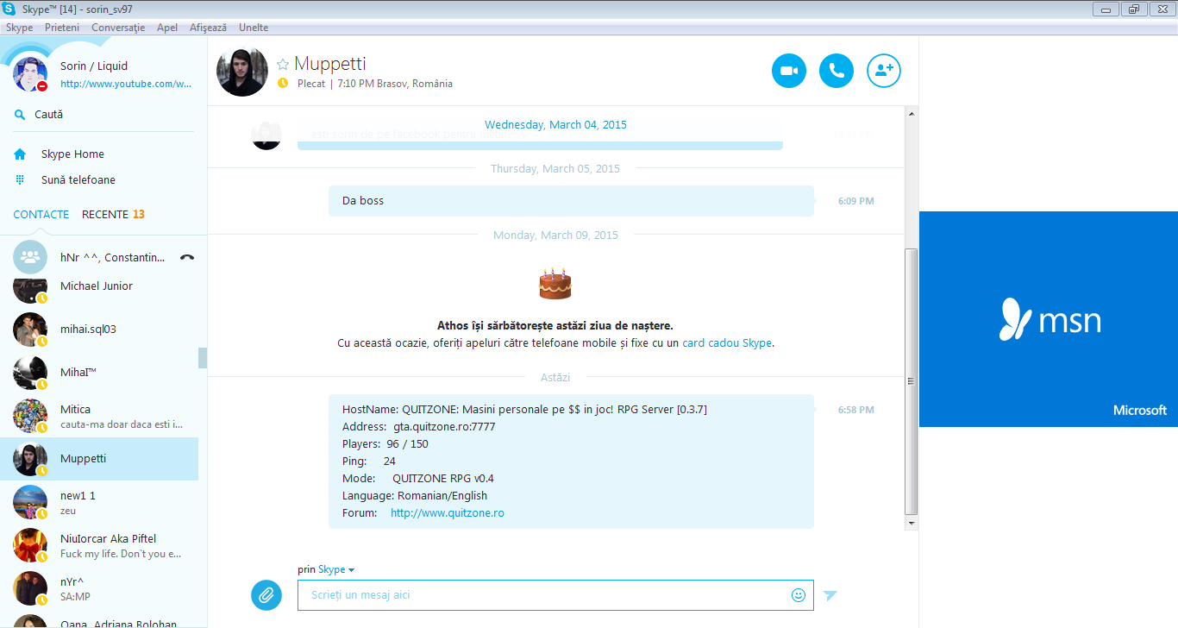Viewport: 1178px width, 628px height.
Task: Select contact Michael Junior
Action: pyautogui.click(x=99, y=288)
